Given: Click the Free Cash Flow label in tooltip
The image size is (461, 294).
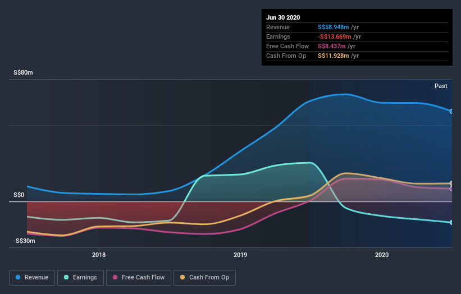Looking at the screenshot, I should click(x=287, y=46).
